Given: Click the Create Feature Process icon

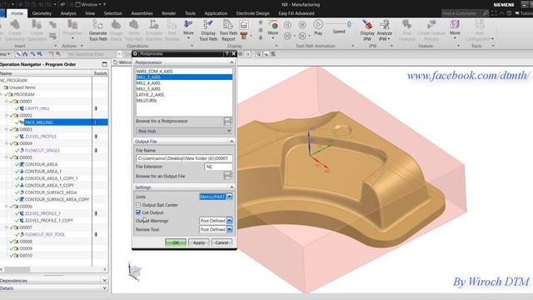Looking at the screenshot, I should (x=431, y=30).
